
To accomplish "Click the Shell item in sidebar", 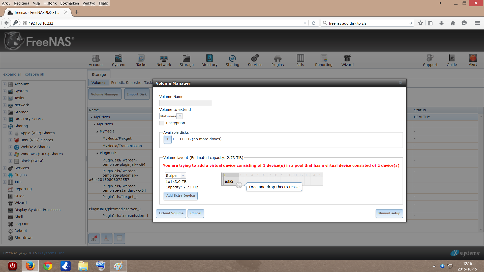I will click(18, 217).
